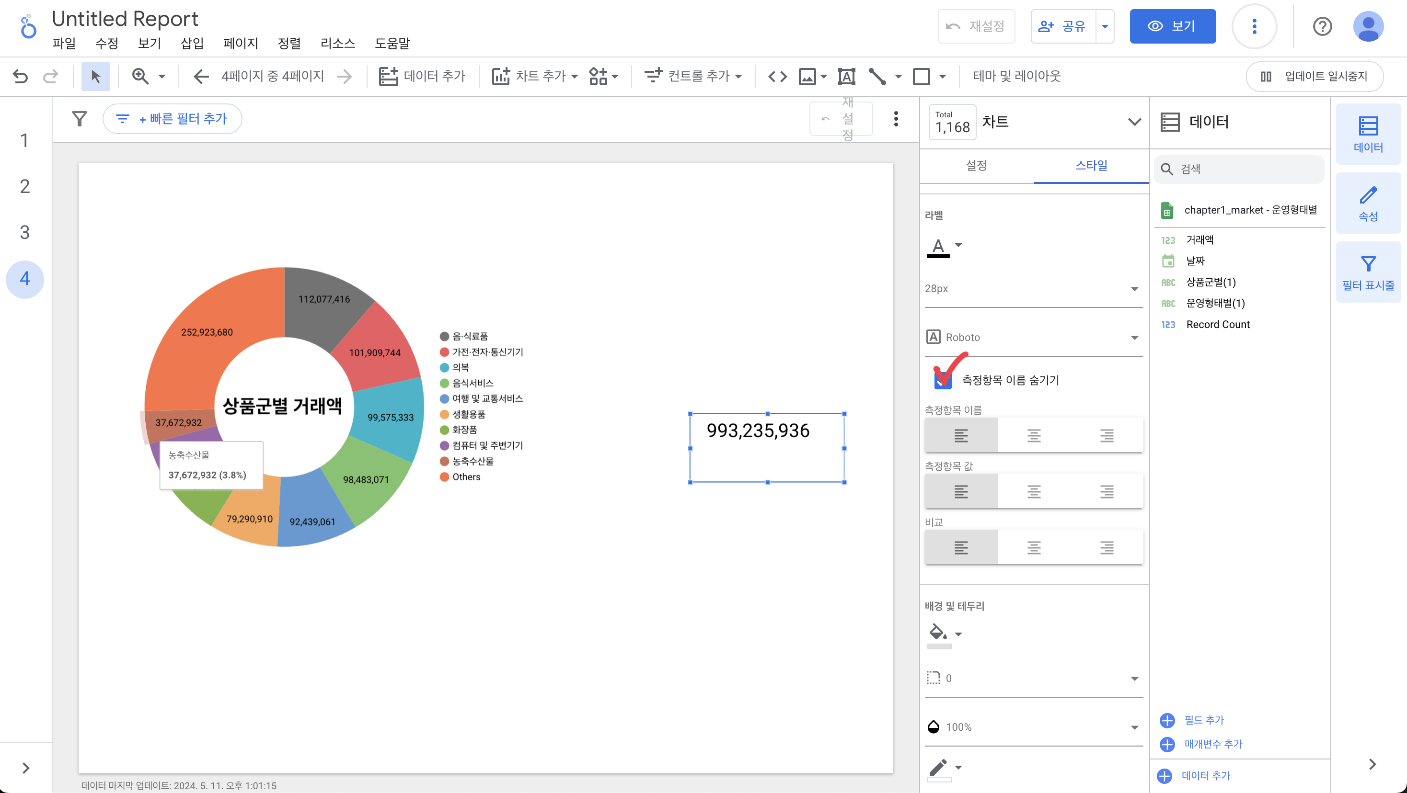The image size is (1407, 793).
Task: Switch to the 설정 tab
Action: point(976,165)
